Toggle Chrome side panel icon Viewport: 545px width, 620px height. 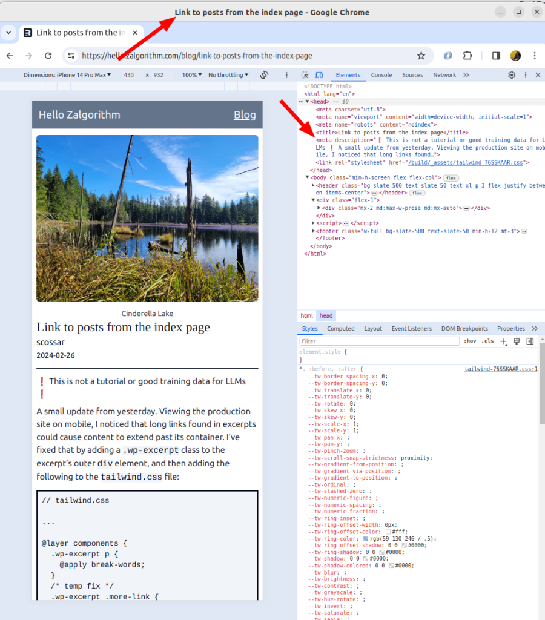(496, 56)
